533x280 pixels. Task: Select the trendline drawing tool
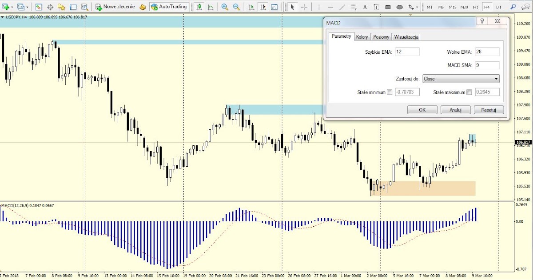(x=342, y=7)
